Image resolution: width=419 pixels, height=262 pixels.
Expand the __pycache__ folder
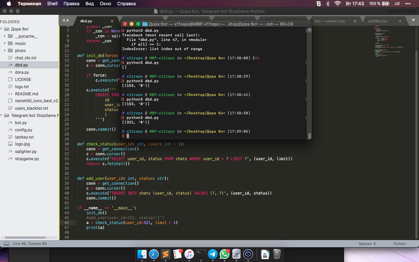pos(5,36)
